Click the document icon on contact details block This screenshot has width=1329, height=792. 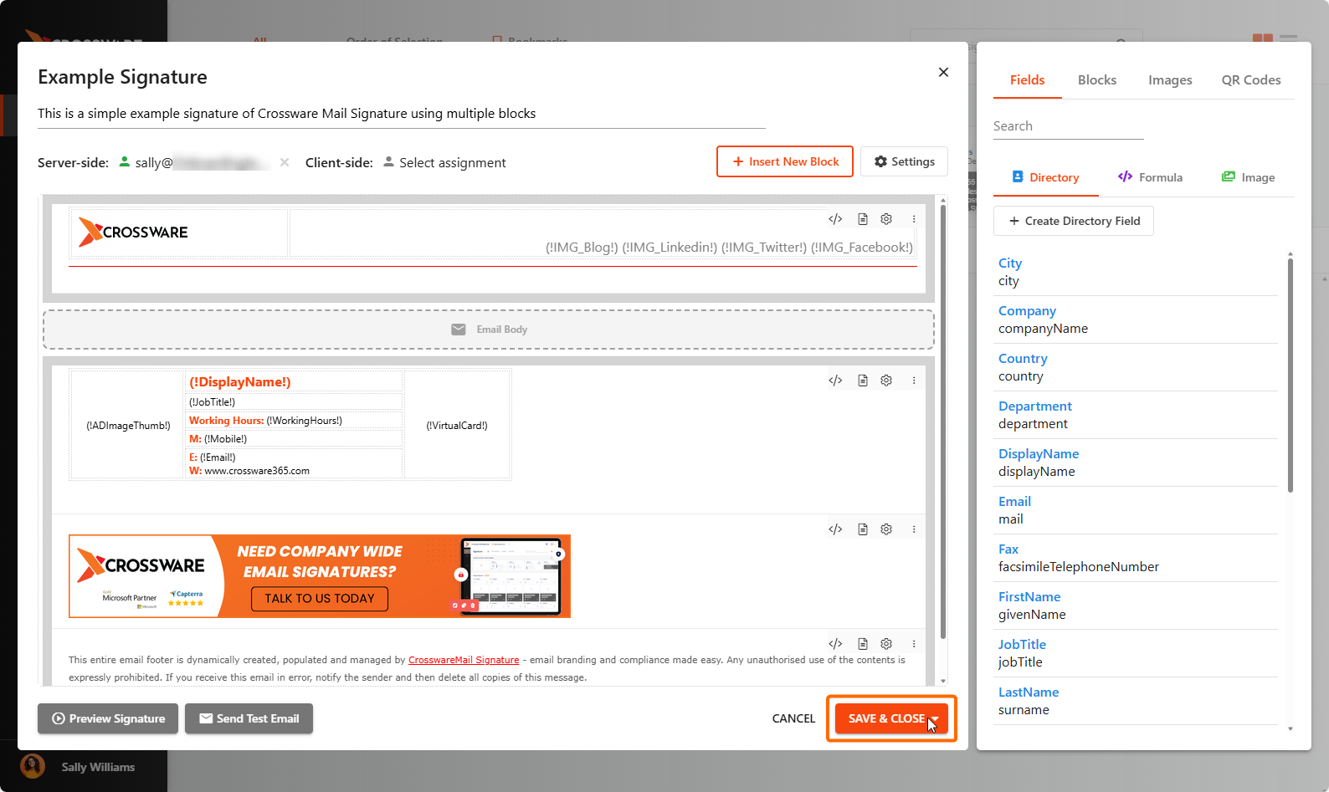[862, 381]
